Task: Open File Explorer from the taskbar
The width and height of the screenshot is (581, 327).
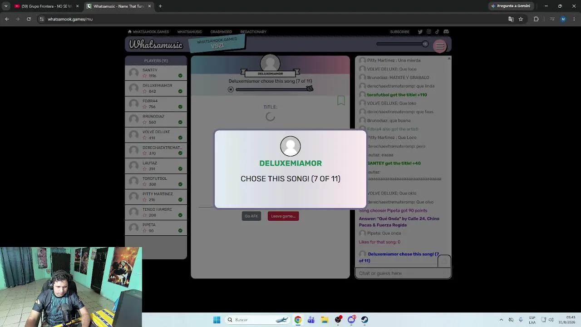Action: 325,320
